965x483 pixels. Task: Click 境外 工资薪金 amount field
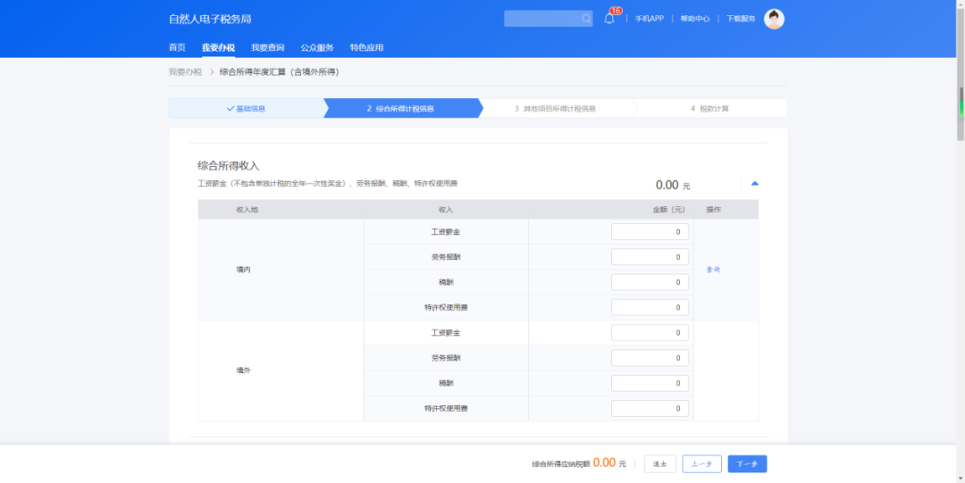point(650,333)
